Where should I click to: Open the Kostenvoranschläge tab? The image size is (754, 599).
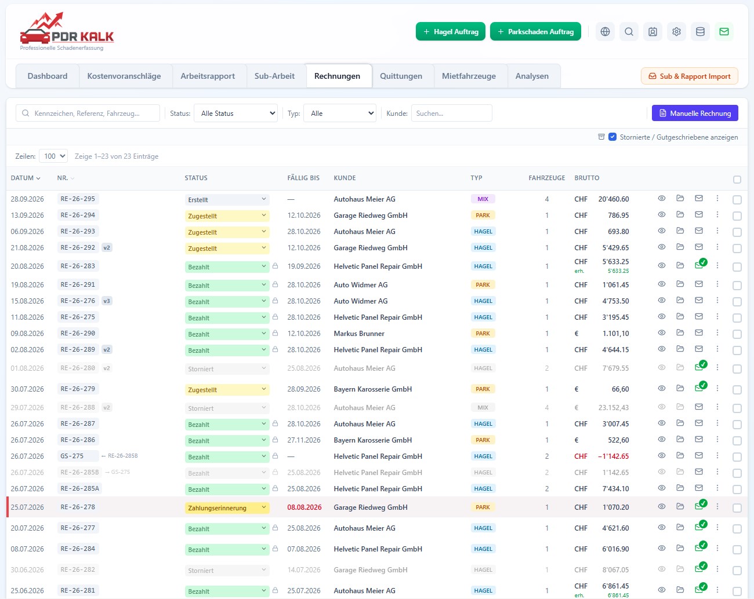point(124,76)
